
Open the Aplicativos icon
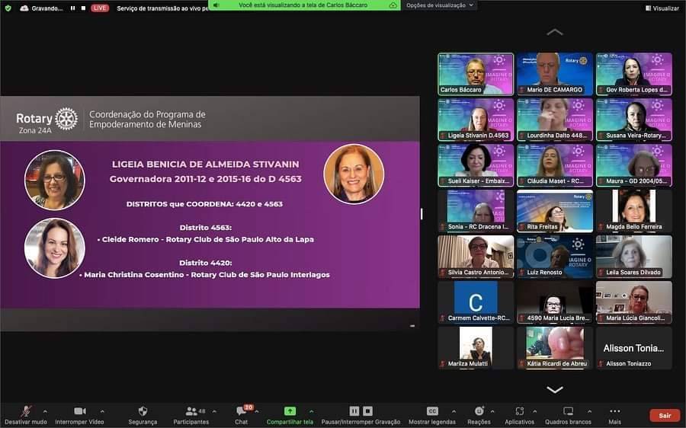pyautogui.click(x=519, y=411)
